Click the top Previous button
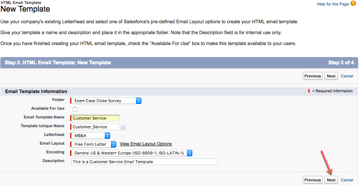Viewport: 360px width, 185px height. click(x=312, y=76)
